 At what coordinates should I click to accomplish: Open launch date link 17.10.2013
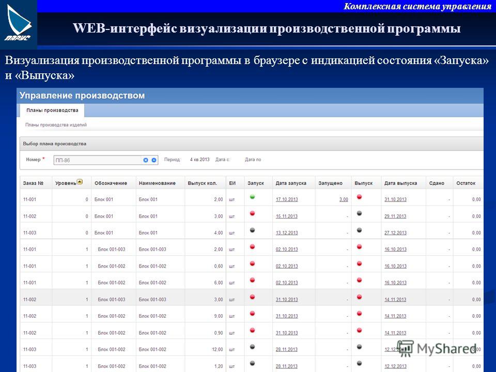tap(287, 199)
